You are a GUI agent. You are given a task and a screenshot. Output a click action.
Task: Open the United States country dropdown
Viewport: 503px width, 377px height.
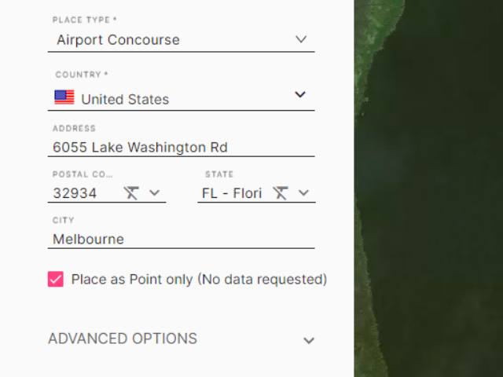182,98
